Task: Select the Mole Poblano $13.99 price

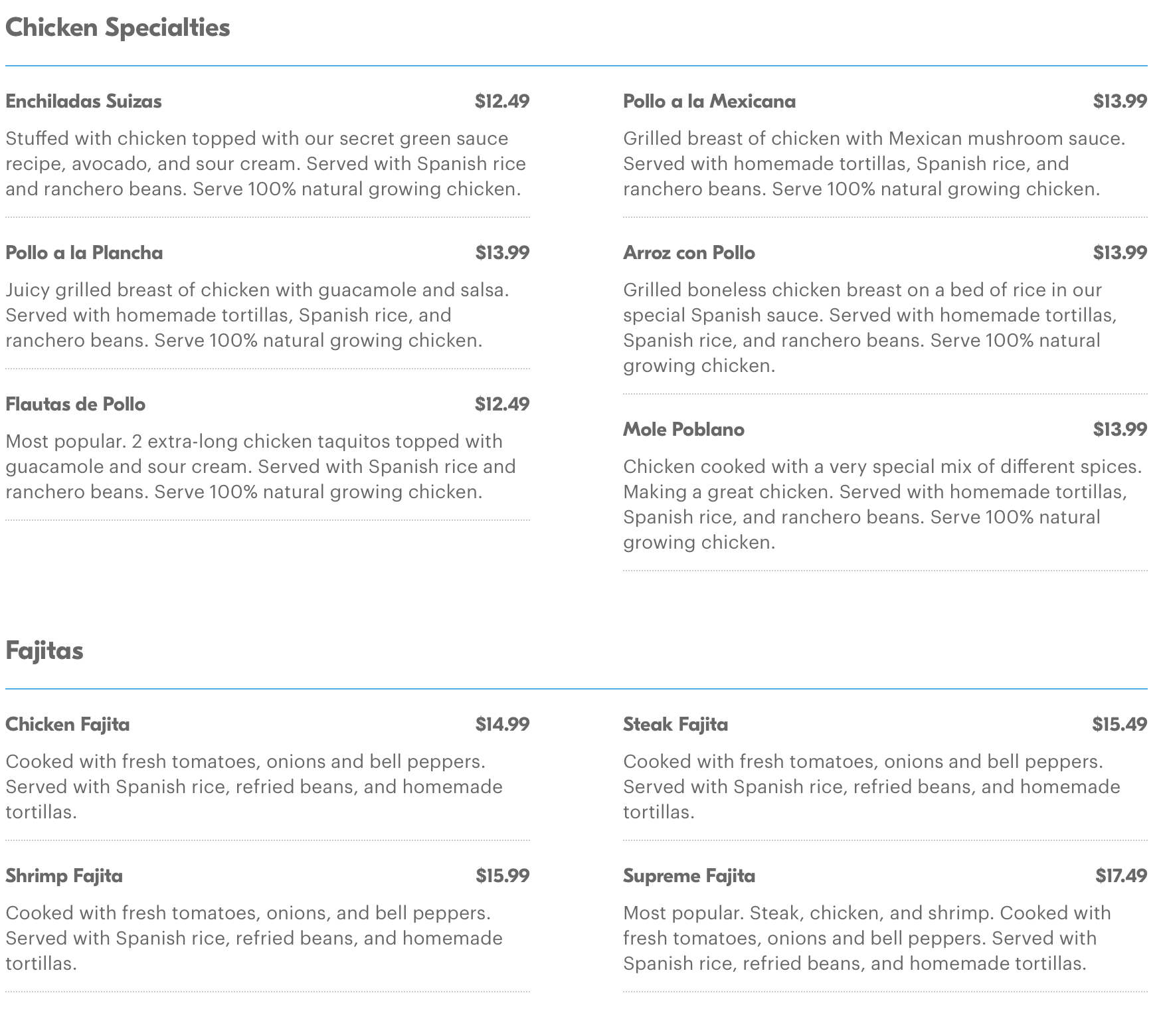Action: [1120, 429]
